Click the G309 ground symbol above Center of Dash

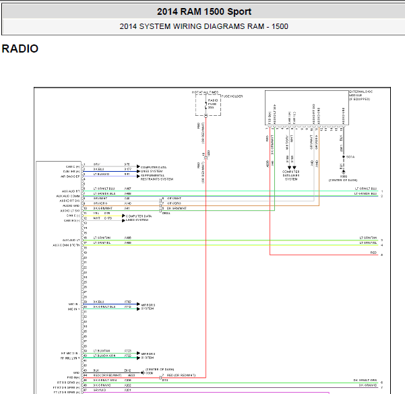tap(344, 172)
